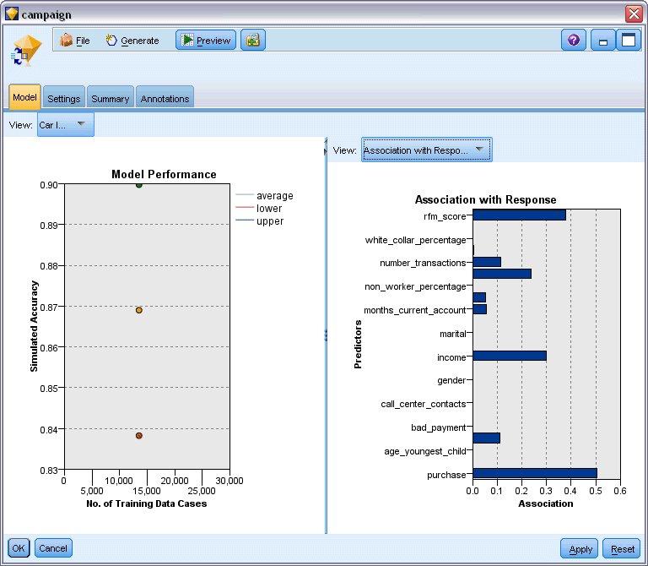The width and height of the screenshot is (648, 566).
Task: Click the number_transactions bar
Action: point(487,262)
